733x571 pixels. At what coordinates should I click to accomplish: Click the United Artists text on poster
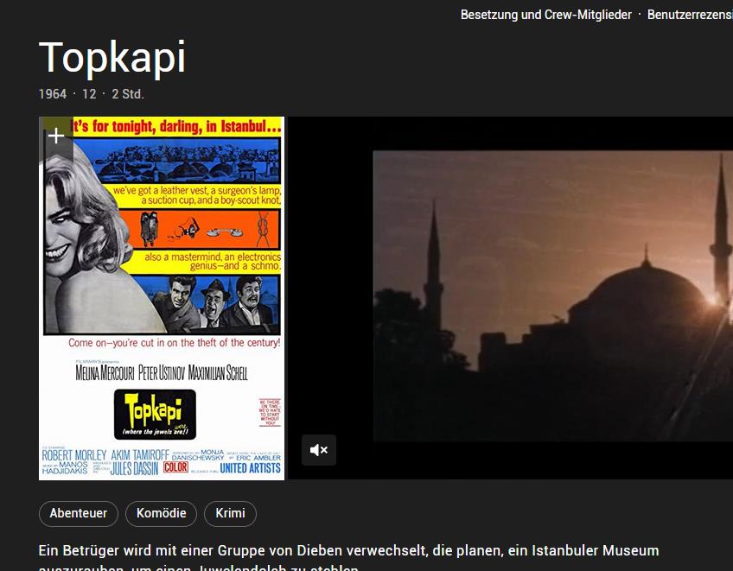pyautogui.click(x=251, y=467)
